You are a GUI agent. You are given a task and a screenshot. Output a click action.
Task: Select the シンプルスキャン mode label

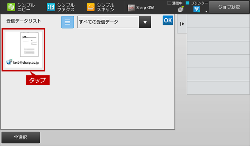(105, 7)
